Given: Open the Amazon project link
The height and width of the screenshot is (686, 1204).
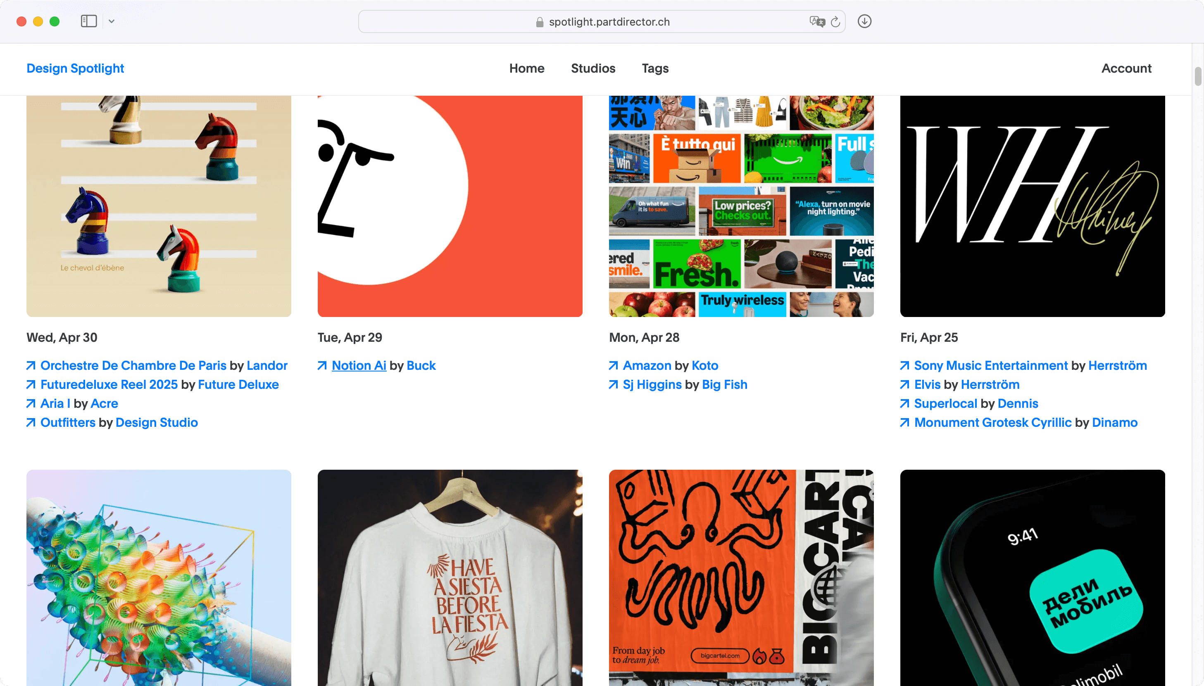Looking at the screenshot, I should (647, 366).
